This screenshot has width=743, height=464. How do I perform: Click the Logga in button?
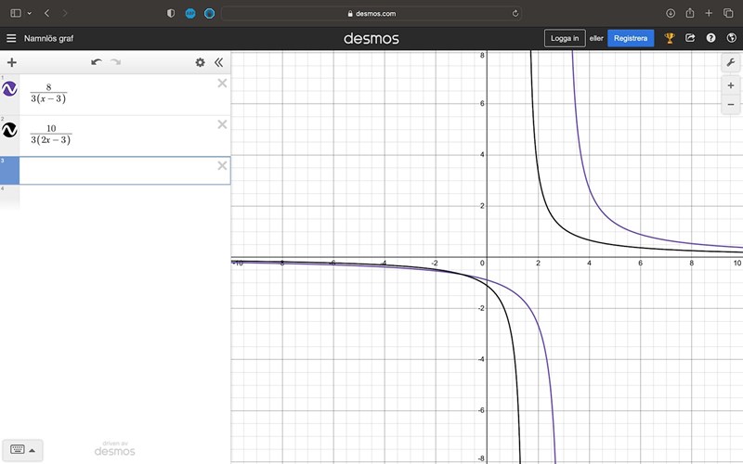tap(565, 38)
